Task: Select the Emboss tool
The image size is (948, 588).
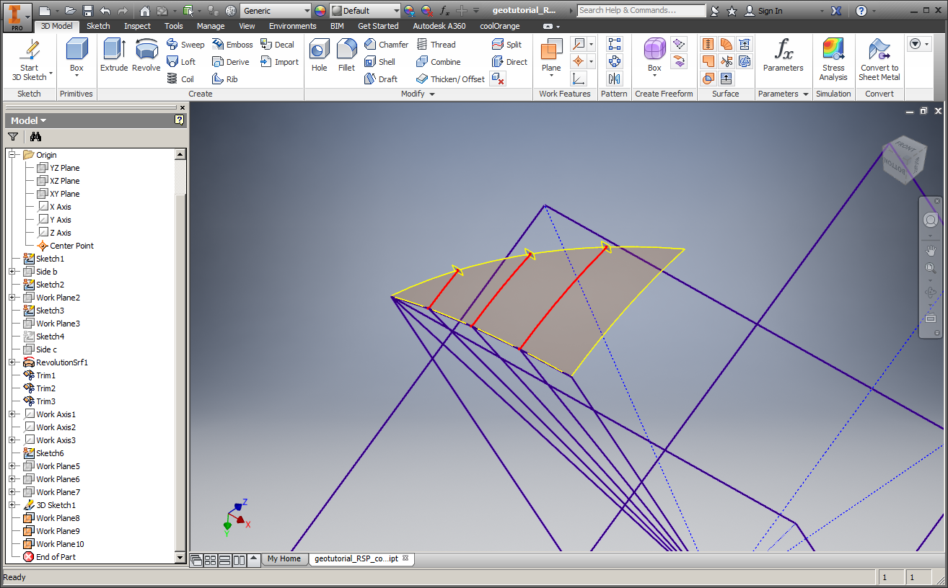Action: point(232,45)
